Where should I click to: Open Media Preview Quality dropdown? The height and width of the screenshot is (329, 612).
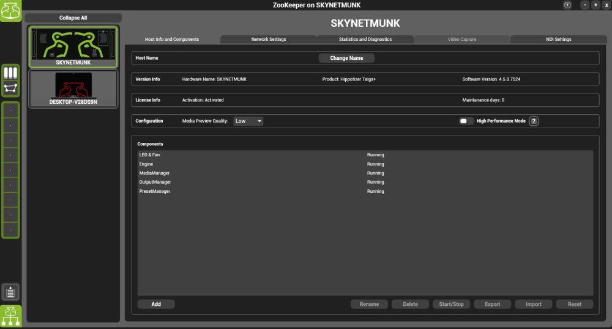pyautogui.click(x=248, y=121)
